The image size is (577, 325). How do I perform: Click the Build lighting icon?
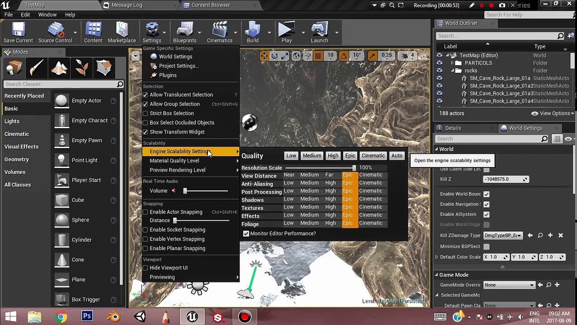pyautogui.click(x=253, y=32)
